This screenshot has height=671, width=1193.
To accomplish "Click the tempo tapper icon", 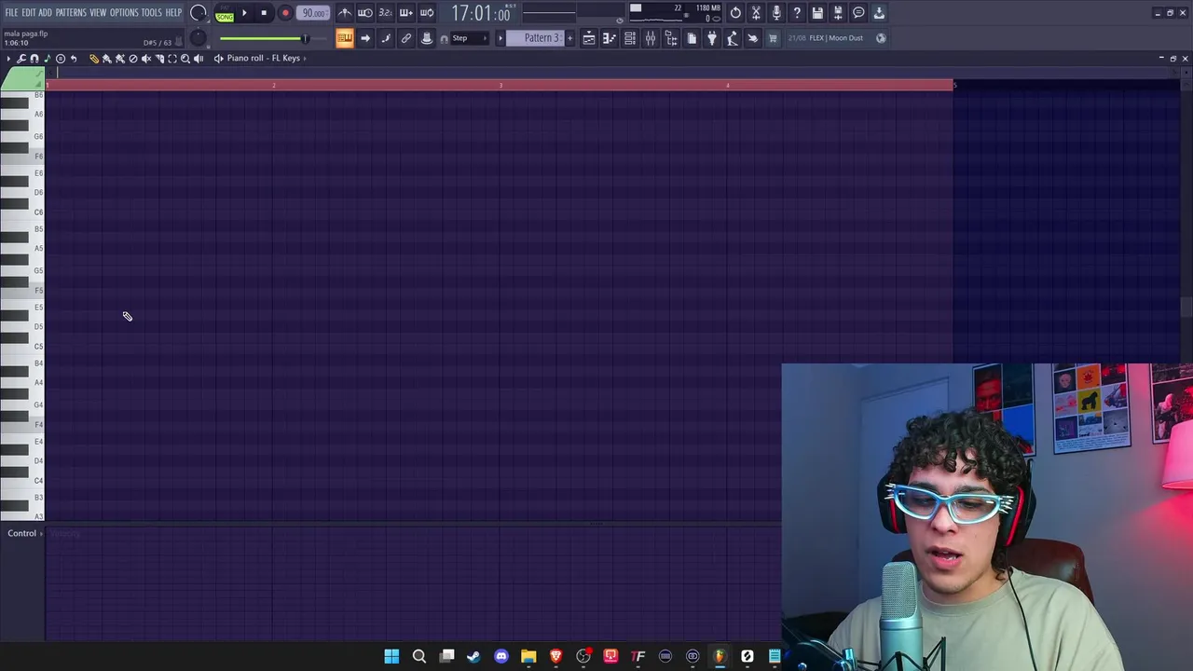I will coord(733,38).
